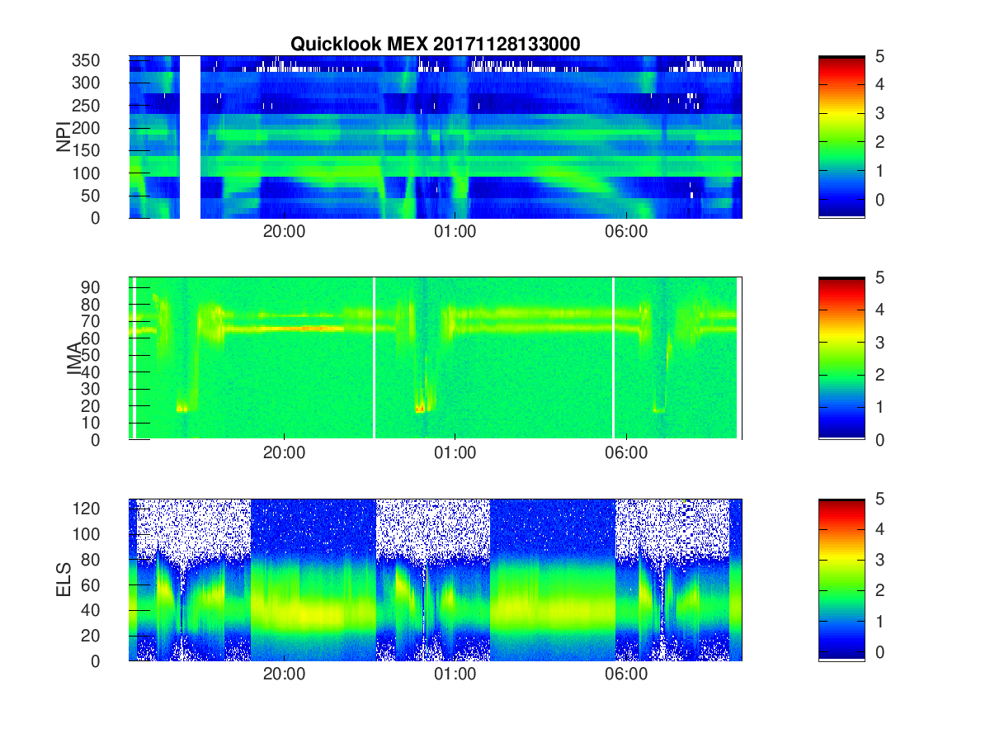Screen dimensions: 990x743
Task: Click the 01:00 tick under ELS panel
Action: (x=455, y=674)
